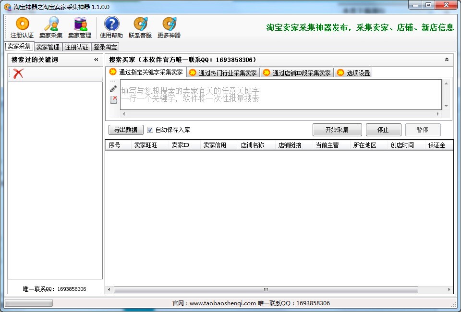
Task: Collapse the 搜索过的关键词 side panel
Action: click(96, 60)
